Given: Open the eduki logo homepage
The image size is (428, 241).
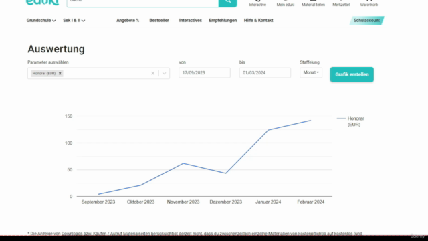Looking at the screenshot, I should (42, 3).
